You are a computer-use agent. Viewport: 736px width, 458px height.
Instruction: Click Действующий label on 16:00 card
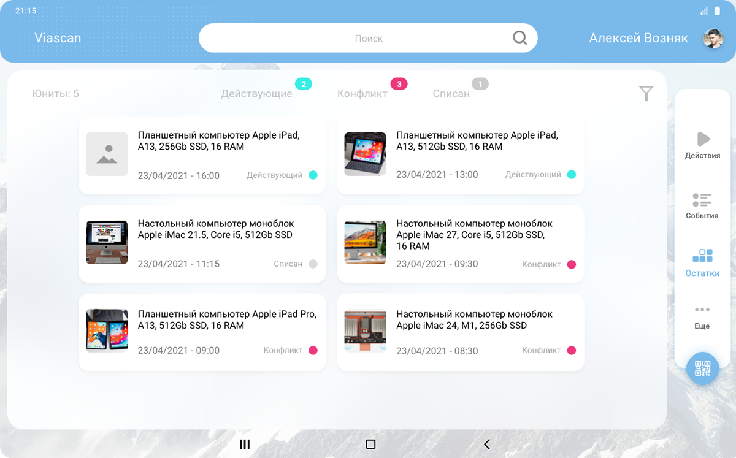pyautogui.click(x=275, y=175)
